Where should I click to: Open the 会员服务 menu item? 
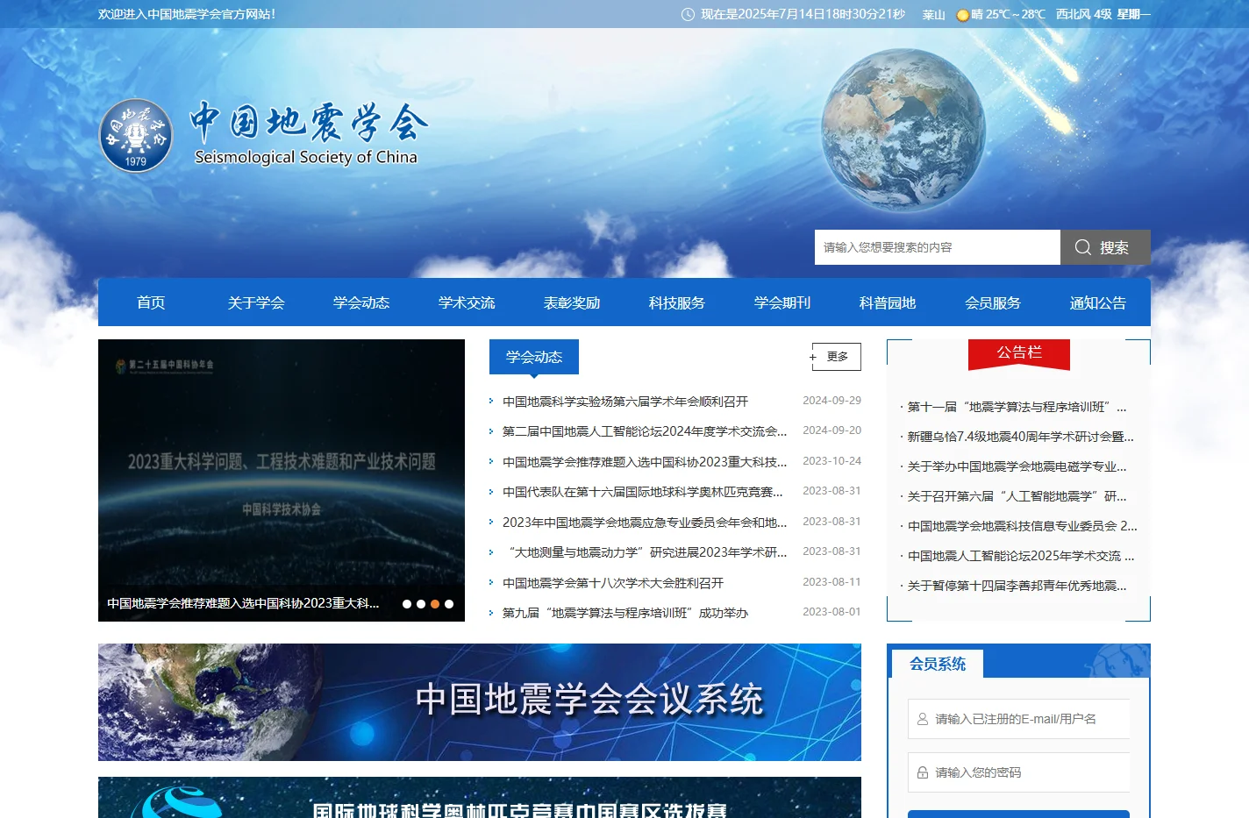coord(993,302)
